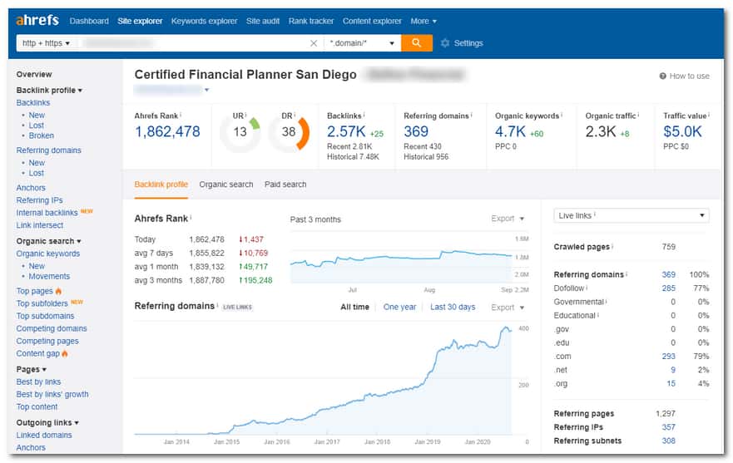The image size is (733, 463).
Task: Click the 2.57K Backlinks value
Action: pos(346,132)
